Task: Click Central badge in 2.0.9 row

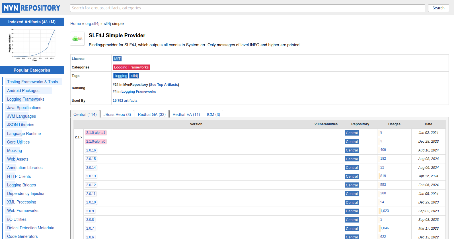Action: pyautogui.click(x=352, y=211)
